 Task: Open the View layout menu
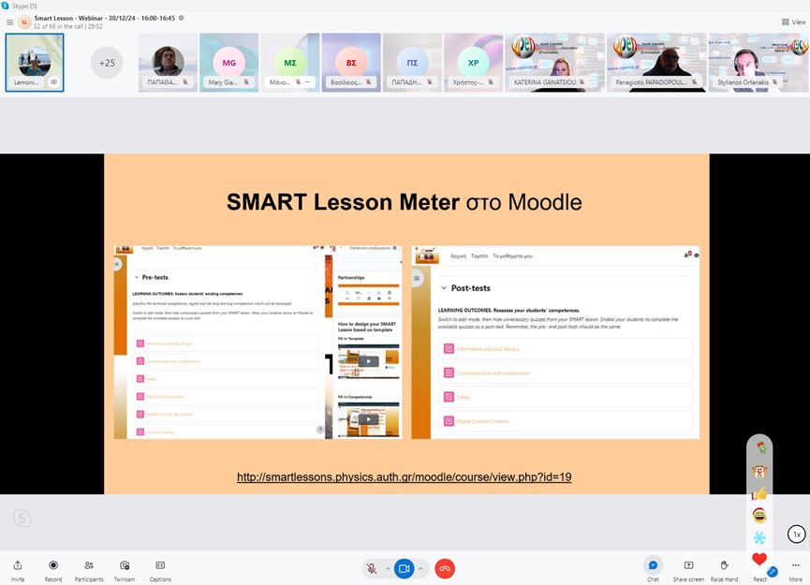pos(792,22)
